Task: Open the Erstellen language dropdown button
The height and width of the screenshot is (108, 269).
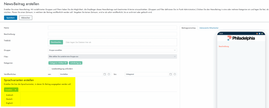Action: 11,90
